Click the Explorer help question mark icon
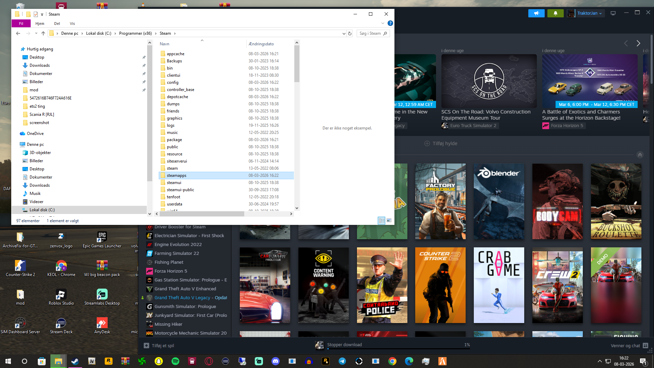 390,23
